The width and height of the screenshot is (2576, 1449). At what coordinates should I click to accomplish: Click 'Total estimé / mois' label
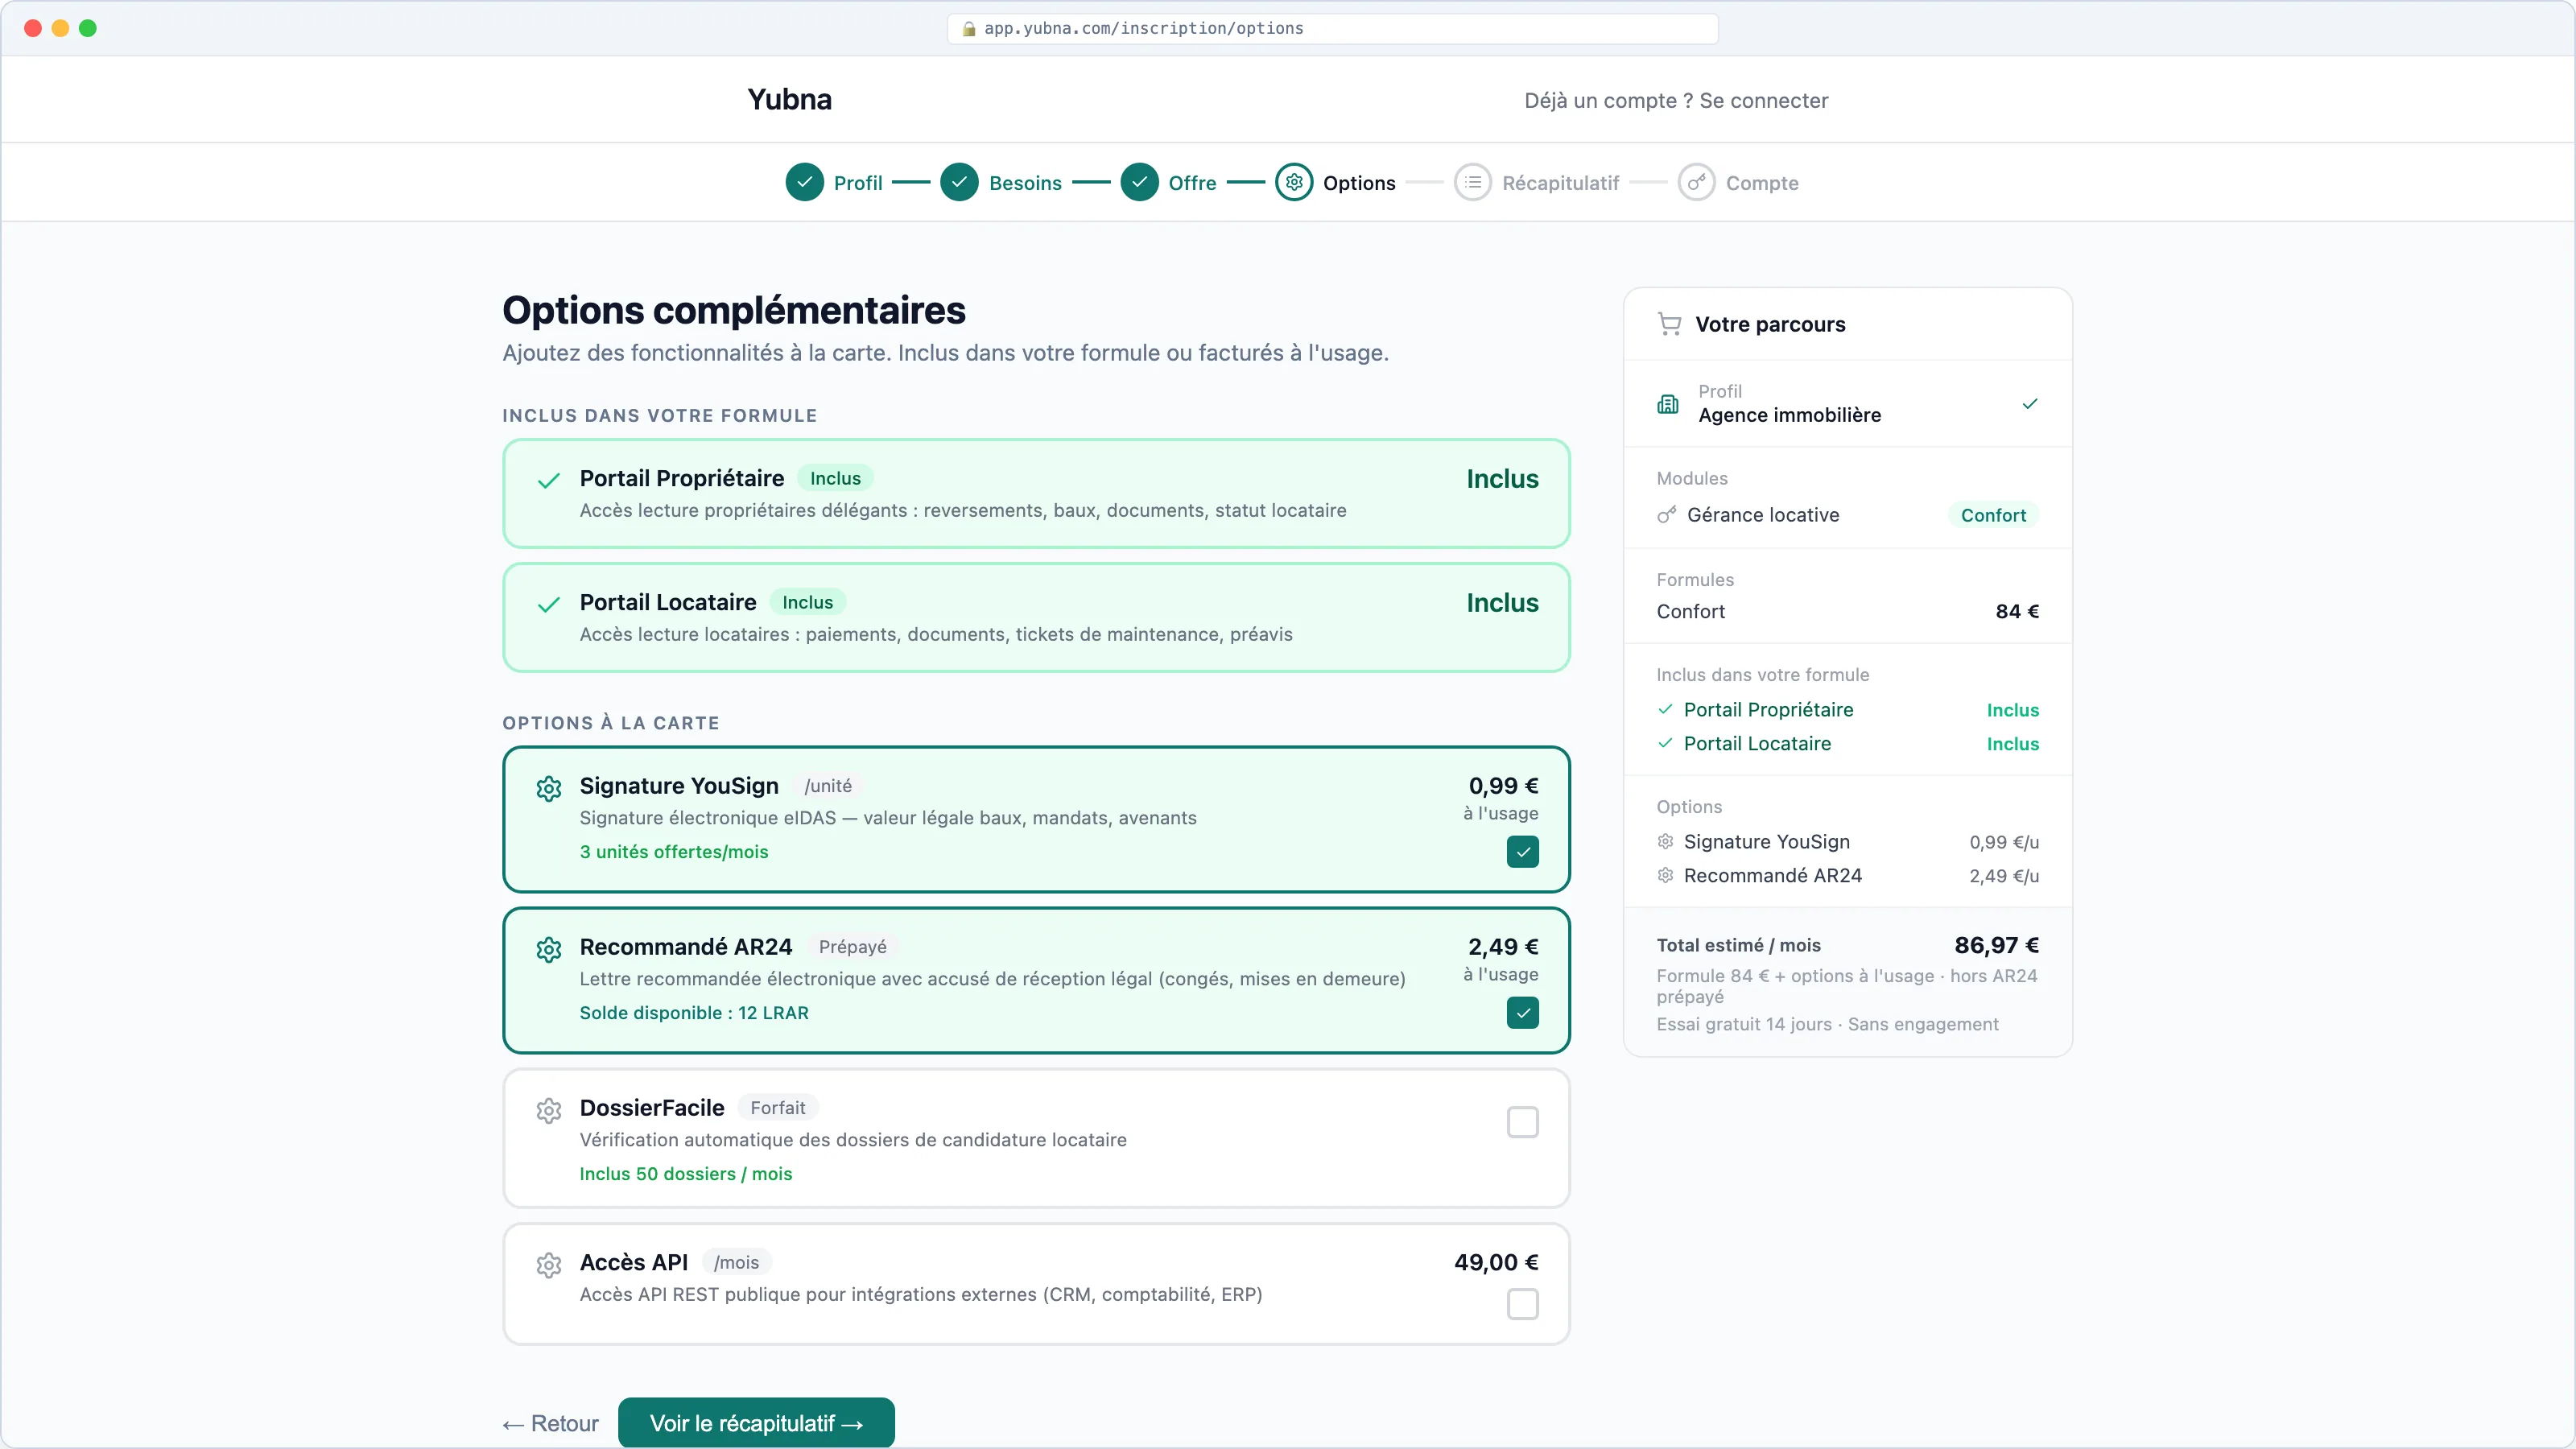(1738, 945)
